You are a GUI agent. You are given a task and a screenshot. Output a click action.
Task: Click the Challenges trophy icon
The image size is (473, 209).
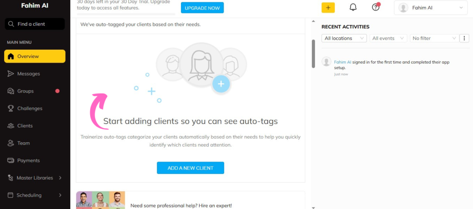coord(11,108)
